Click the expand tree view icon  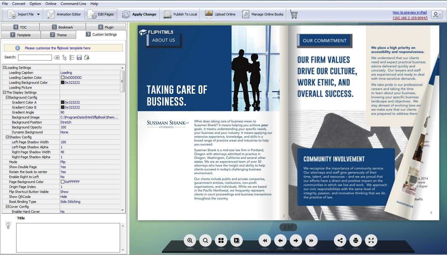click(x=64, y=57)
